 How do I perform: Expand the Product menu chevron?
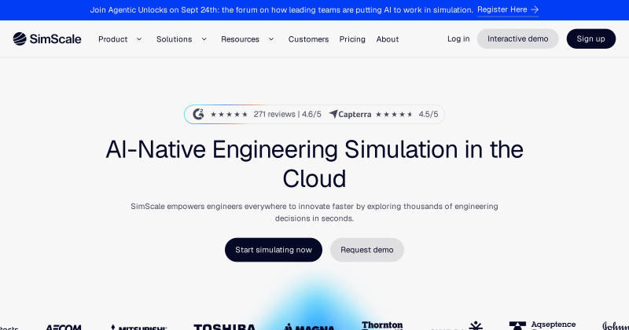[x=139, y=39]
